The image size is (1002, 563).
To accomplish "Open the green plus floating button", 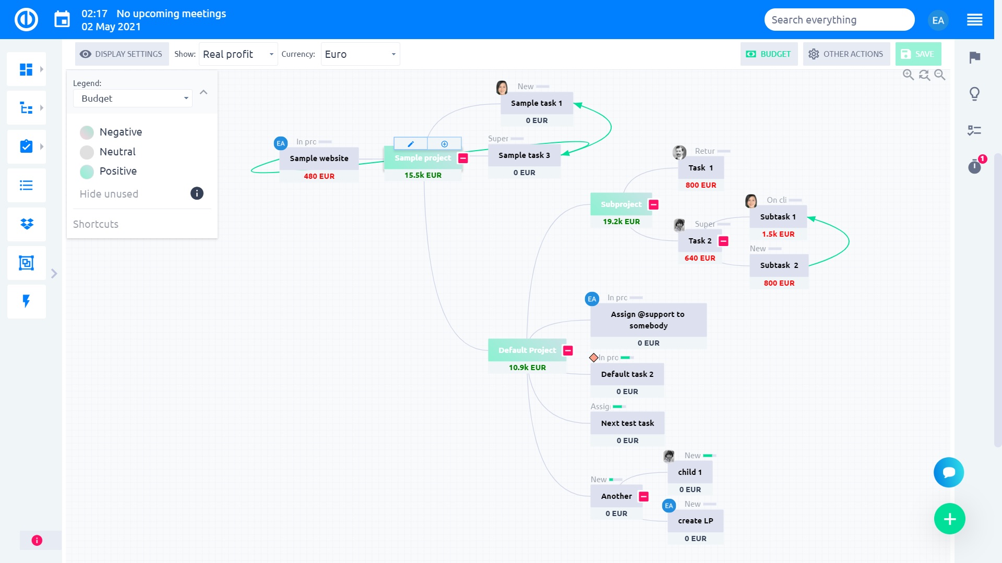I will coord(949,519).
